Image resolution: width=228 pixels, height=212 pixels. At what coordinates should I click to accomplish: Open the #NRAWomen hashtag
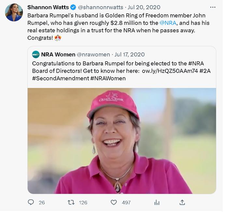pos(108,78)
